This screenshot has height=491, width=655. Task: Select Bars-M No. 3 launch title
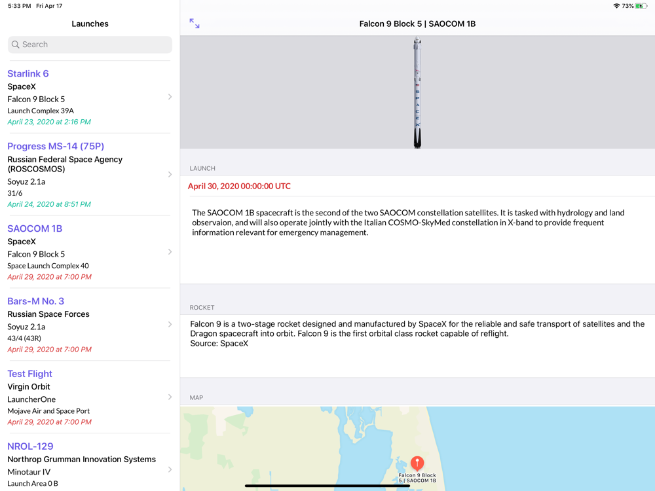tap(35, 301)
